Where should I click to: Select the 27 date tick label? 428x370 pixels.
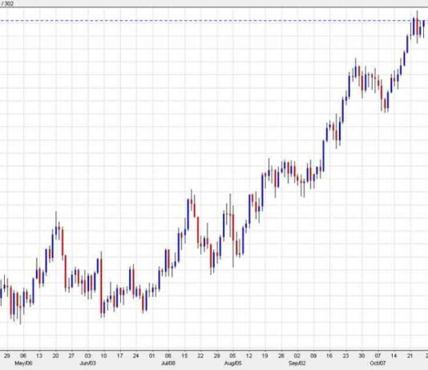[x=71, y=356]
